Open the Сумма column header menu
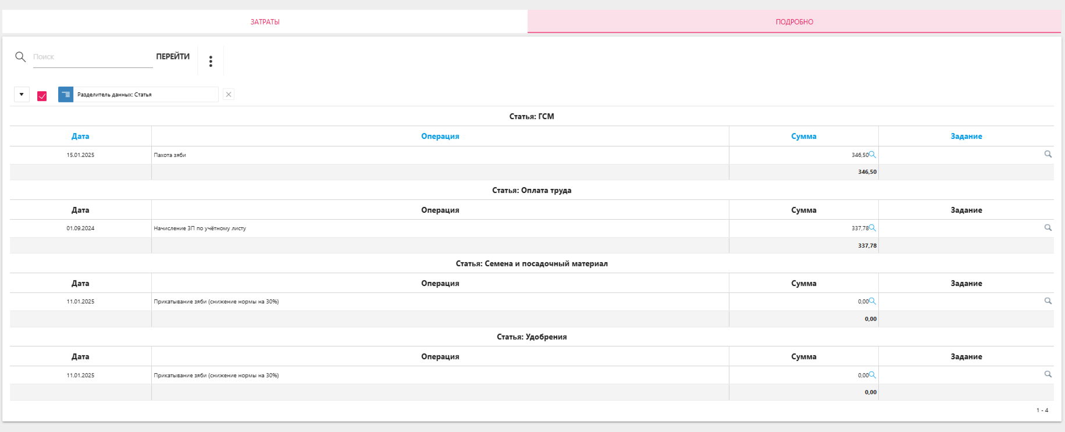1065x432 pixels. point(803,136)
